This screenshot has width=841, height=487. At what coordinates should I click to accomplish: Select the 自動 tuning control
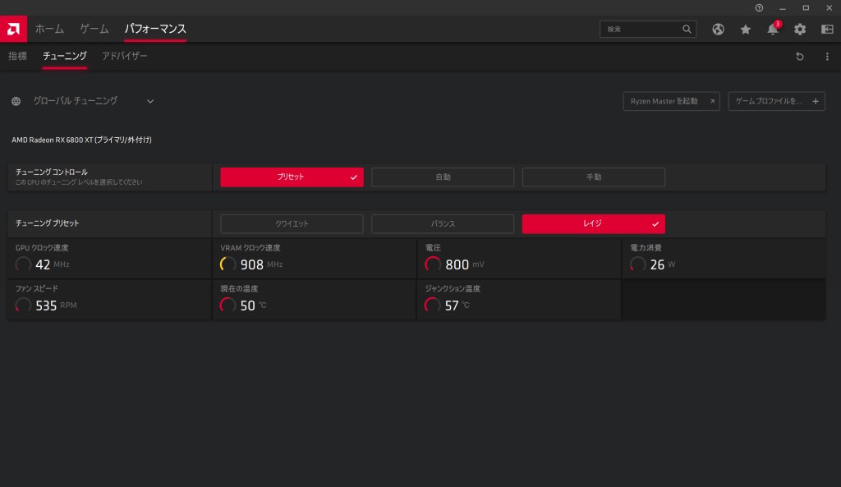click(443, 177)
